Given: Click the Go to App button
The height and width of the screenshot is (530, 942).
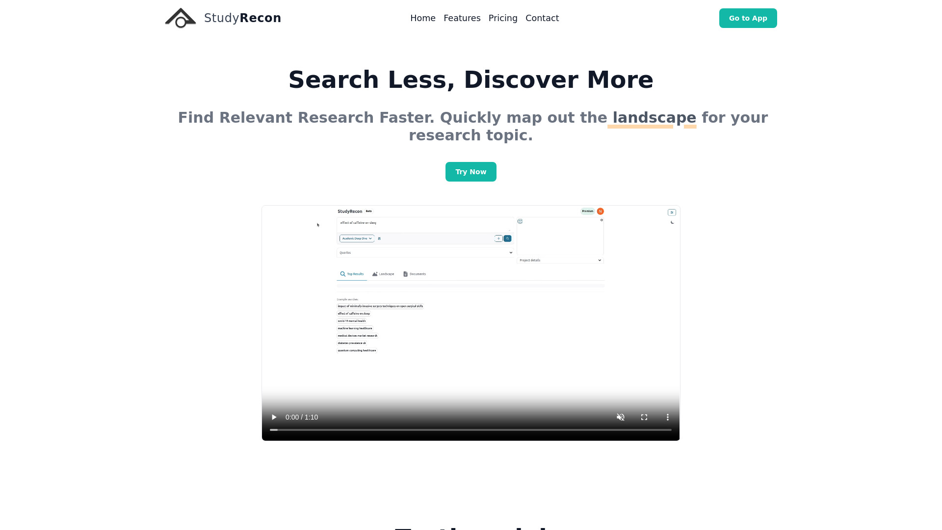Looking at the screenshot, I should click(x=748, y=18).
